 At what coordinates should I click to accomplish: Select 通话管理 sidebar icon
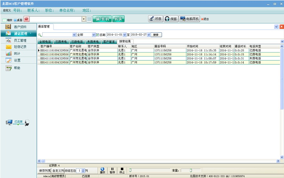pyautogui.click(x=8, y=34)
